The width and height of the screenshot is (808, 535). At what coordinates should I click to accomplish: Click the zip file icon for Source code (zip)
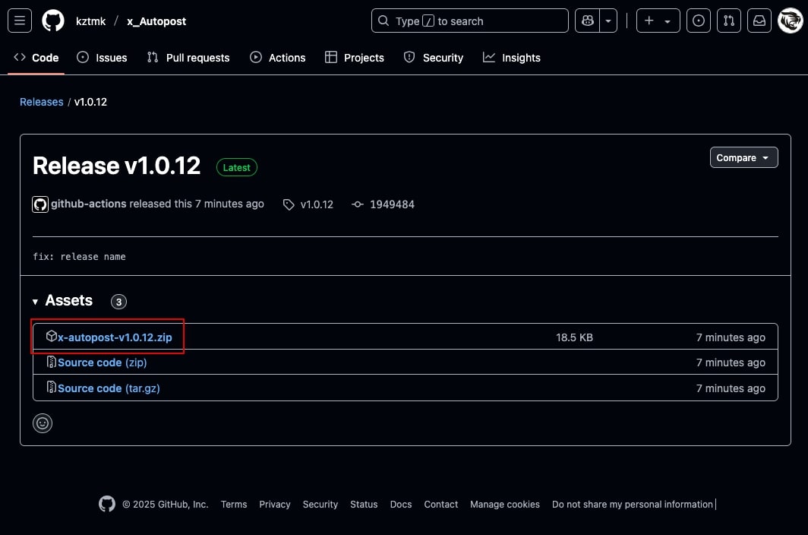51,362
